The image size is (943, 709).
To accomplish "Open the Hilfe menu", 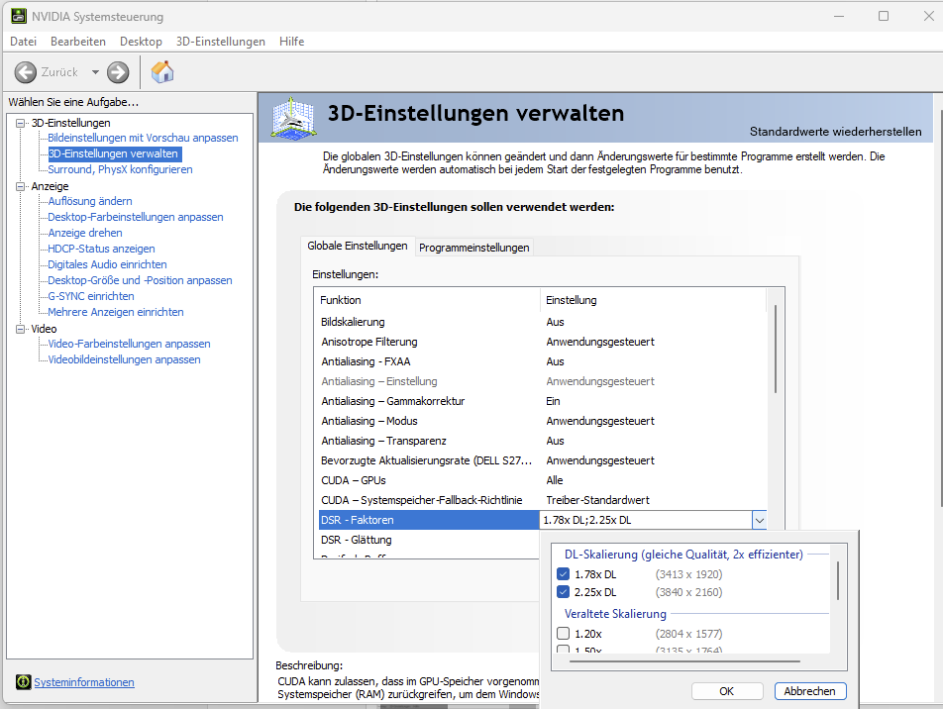I will 291,42.
